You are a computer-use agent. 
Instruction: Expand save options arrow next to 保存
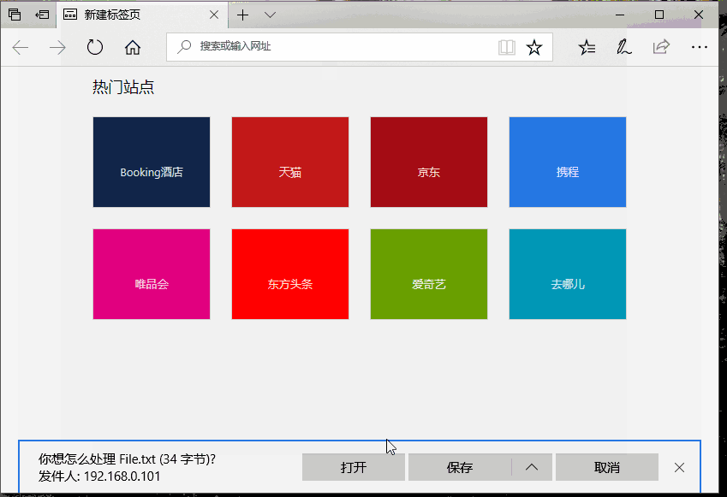pyautogui.click(x=532, y=467)
